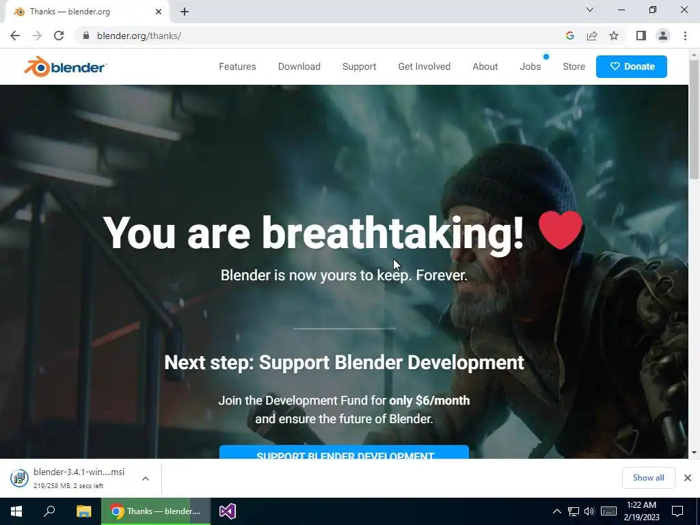Open the tab search dropdown arrow
Viewport: 700px width, 525px height.
(x=590, y=10)
